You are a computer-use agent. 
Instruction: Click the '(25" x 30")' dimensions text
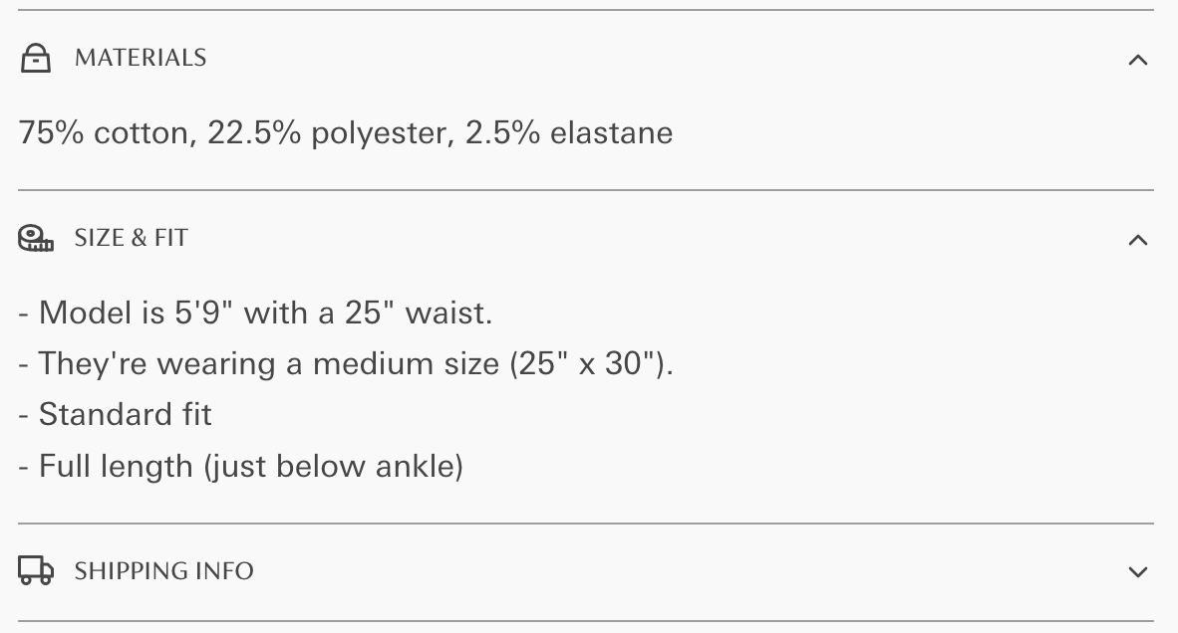coord(591,363)
